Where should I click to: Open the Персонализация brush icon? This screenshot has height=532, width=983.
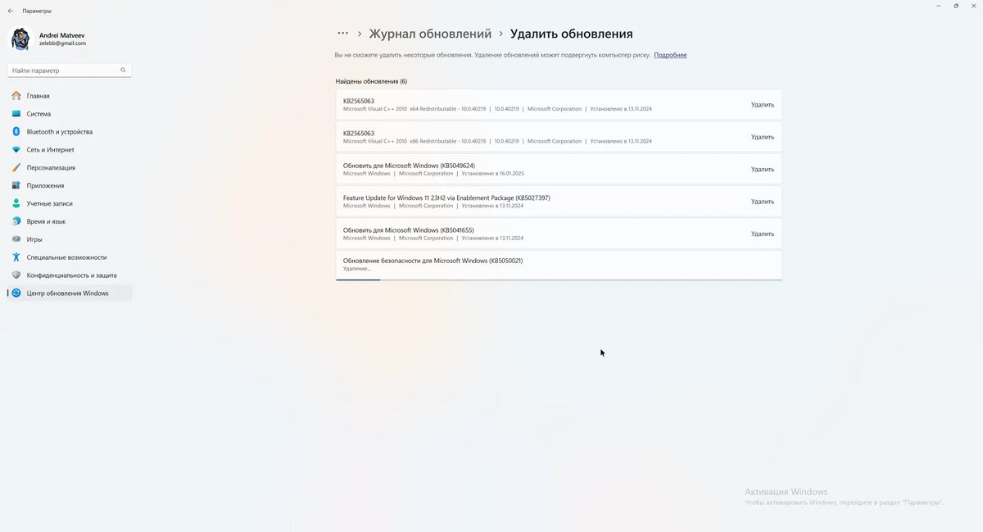[16, 167]
